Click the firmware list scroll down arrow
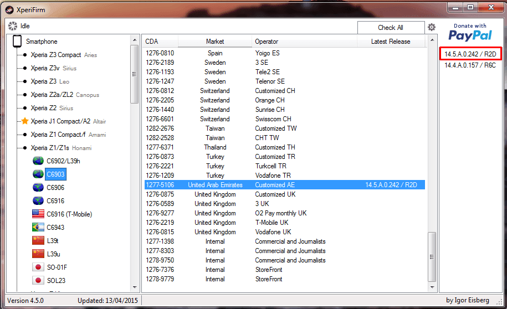The image size is (507, 309). coord(432,287)
